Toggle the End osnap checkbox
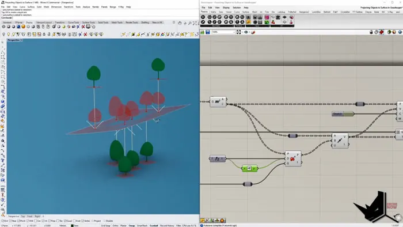 pyautogui.click(x=2, y=221)
